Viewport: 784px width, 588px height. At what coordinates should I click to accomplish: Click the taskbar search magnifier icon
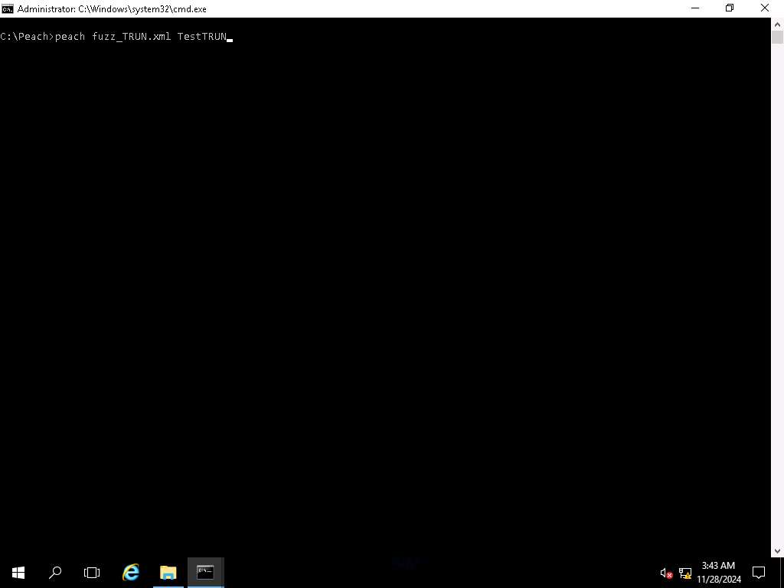coord(55,572)
